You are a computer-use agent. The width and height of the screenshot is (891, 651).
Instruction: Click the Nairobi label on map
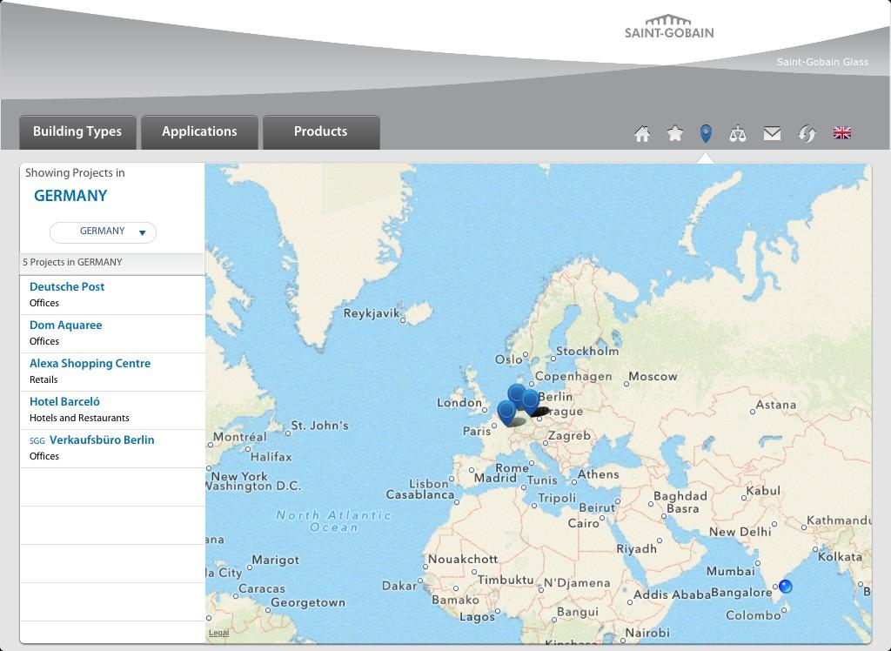pyautogui.click(x=647, y=633)
